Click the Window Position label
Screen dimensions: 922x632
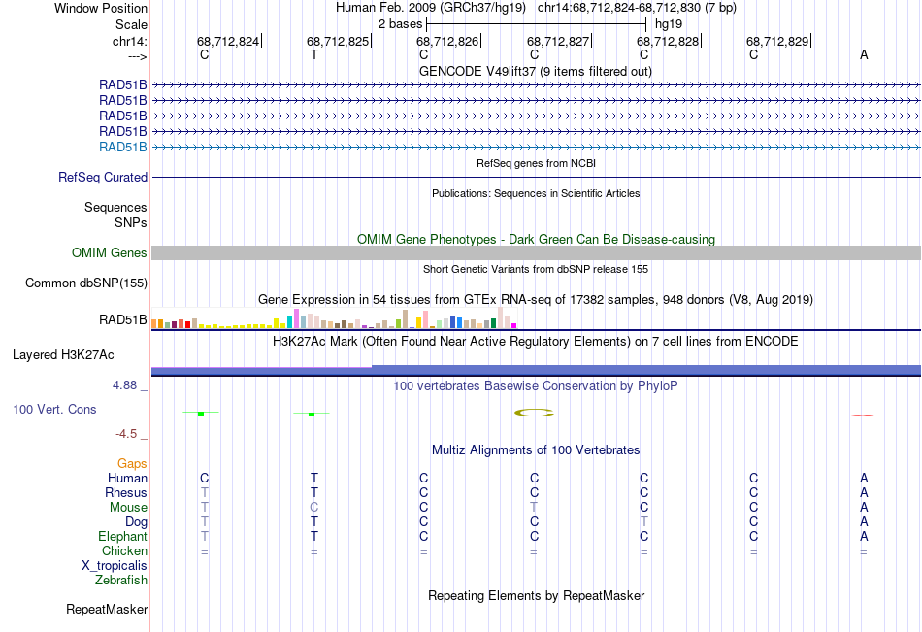pyautogui.click(x=101, y=8)
